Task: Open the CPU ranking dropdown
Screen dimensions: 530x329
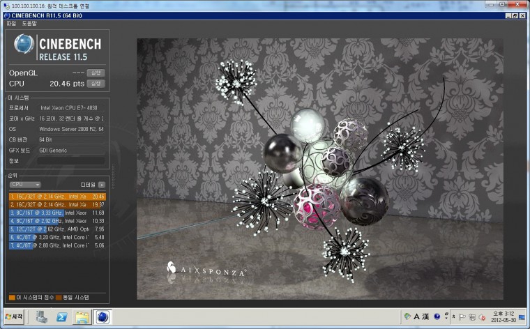Action: coord(25,185)
